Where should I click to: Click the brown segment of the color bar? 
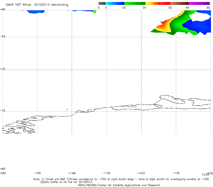click(x=179, y=3)
